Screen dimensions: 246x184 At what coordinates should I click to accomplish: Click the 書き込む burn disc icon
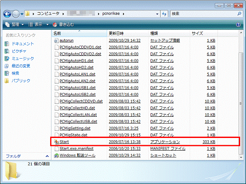pos(55,24)
